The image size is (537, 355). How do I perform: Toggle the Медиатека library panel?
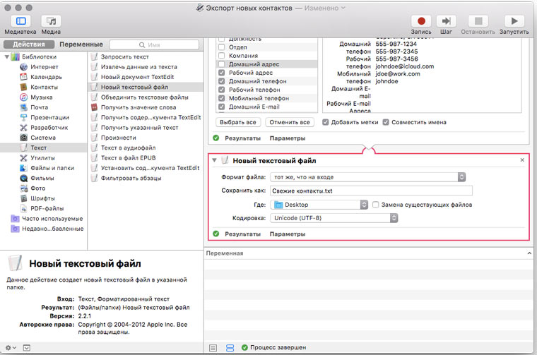pyautogui.click(x=20, y=21)
